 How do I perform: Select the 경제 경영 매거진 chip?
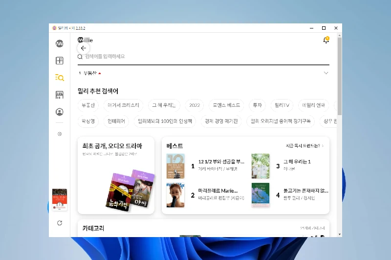(221, 121)
